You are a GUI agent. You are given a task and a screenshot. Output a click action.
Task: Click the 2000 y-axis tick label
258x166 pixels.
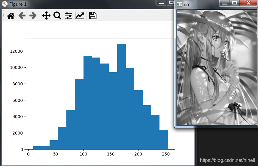pyautogui.click(x=17, y=133)
